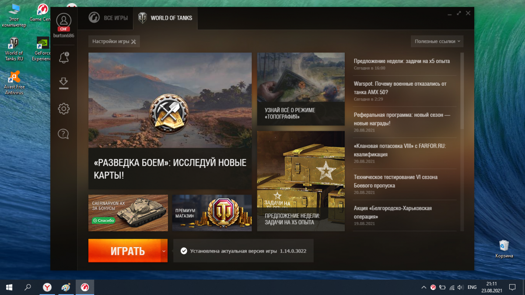Screen dimensions: 525x295
Task: Click the Game Center desktop shortcut
Action: pos(42,13)
